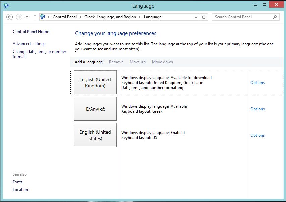Expand the arrow before Control Panel breadcrumb
The width and height of the screenshot is (286, 202).
[49, 17]
